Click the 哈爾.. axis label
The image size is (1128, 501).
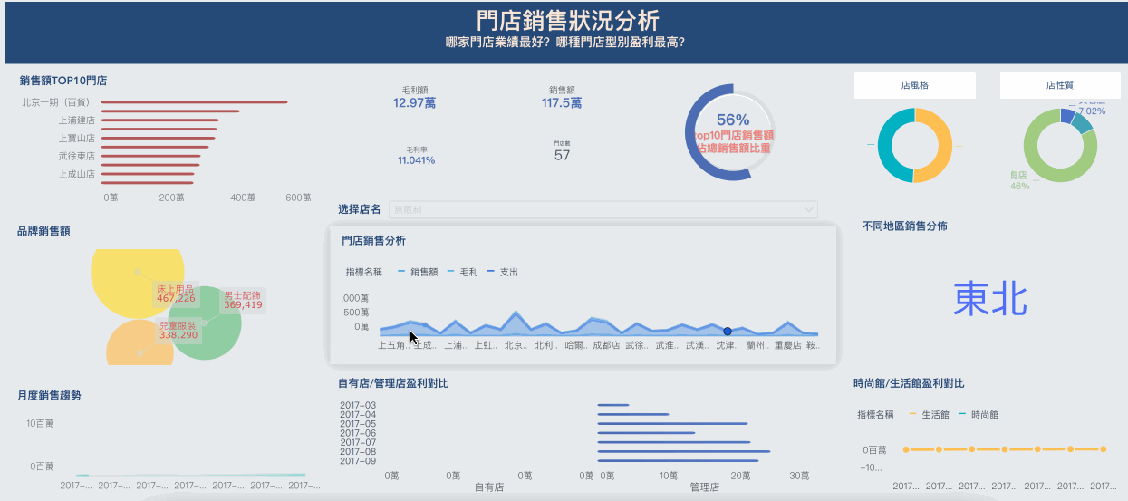pyautogui.click(x=575, y=345)
